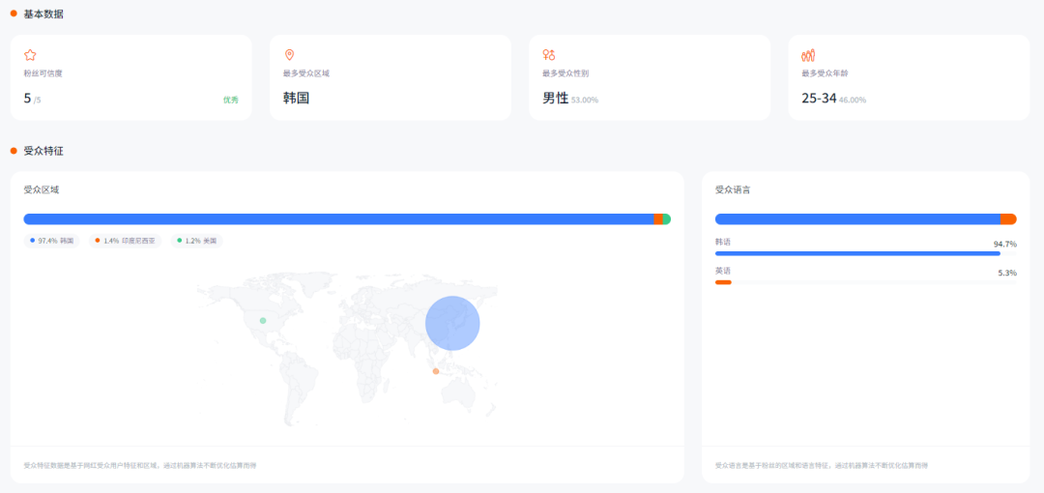Click the large blue Korea bubble on map

pyautogui.click(x=452, y=323)
